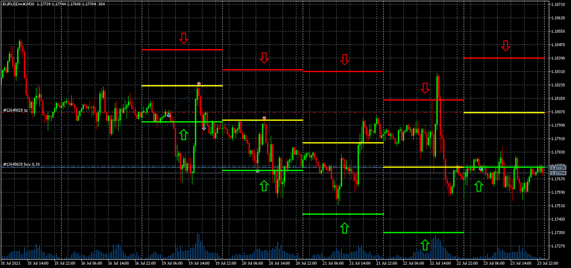Click price scale label 1.17910
This screenshot has width=571, height=268.
tap(558, 139)
